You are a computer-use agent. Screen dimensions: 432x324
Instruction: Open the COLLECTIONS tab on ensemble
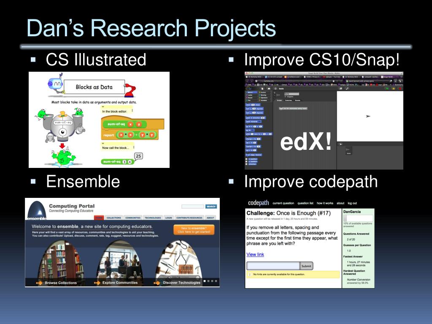113,218
